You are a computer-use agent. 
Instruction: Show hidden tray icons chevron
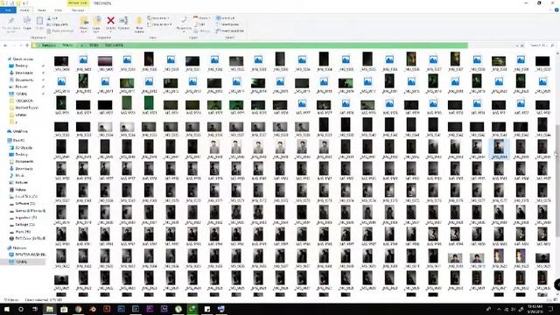point(499,309)
